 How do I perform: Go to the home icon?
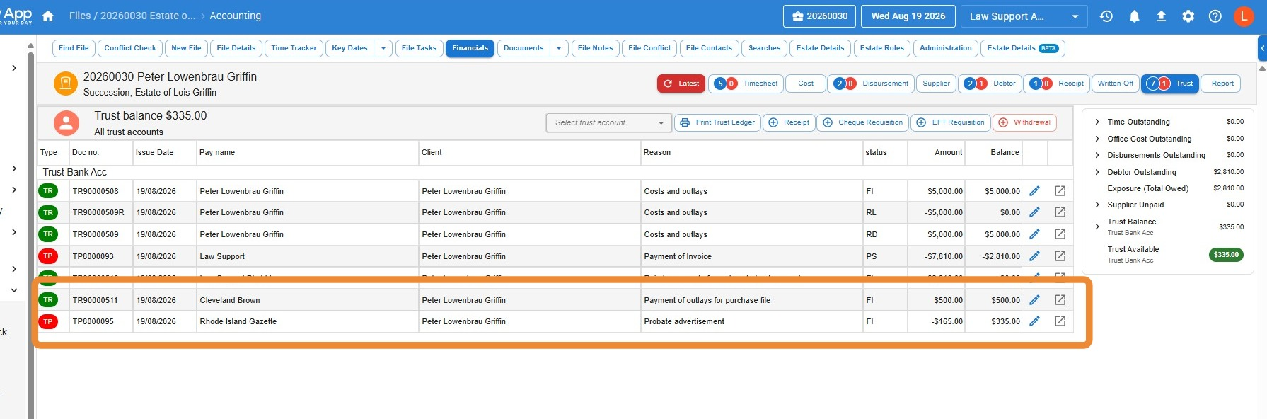point(48,16)
